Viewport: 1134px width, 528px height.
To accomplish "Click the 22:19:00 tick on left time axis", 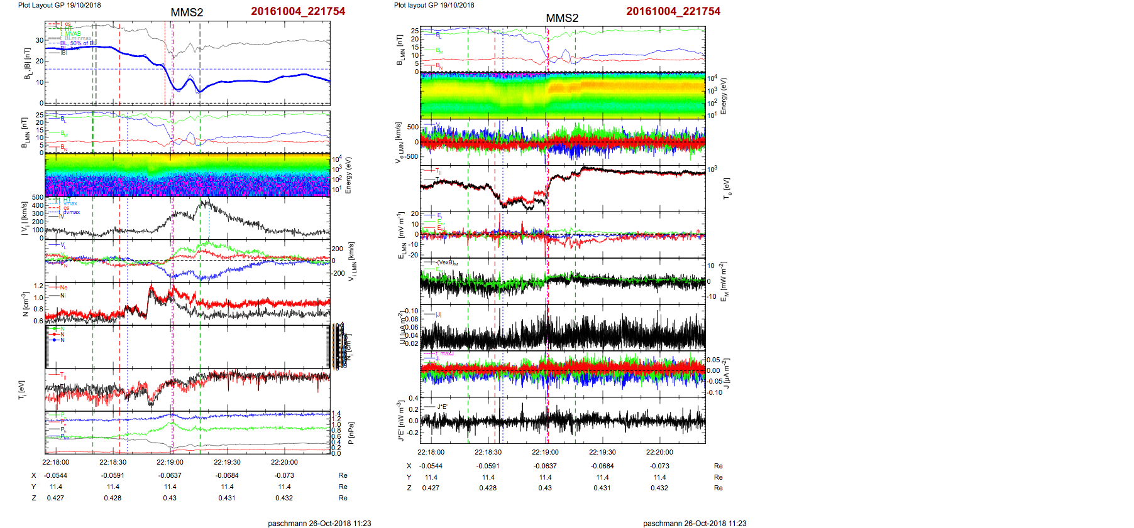I will (x=170, y=462).
